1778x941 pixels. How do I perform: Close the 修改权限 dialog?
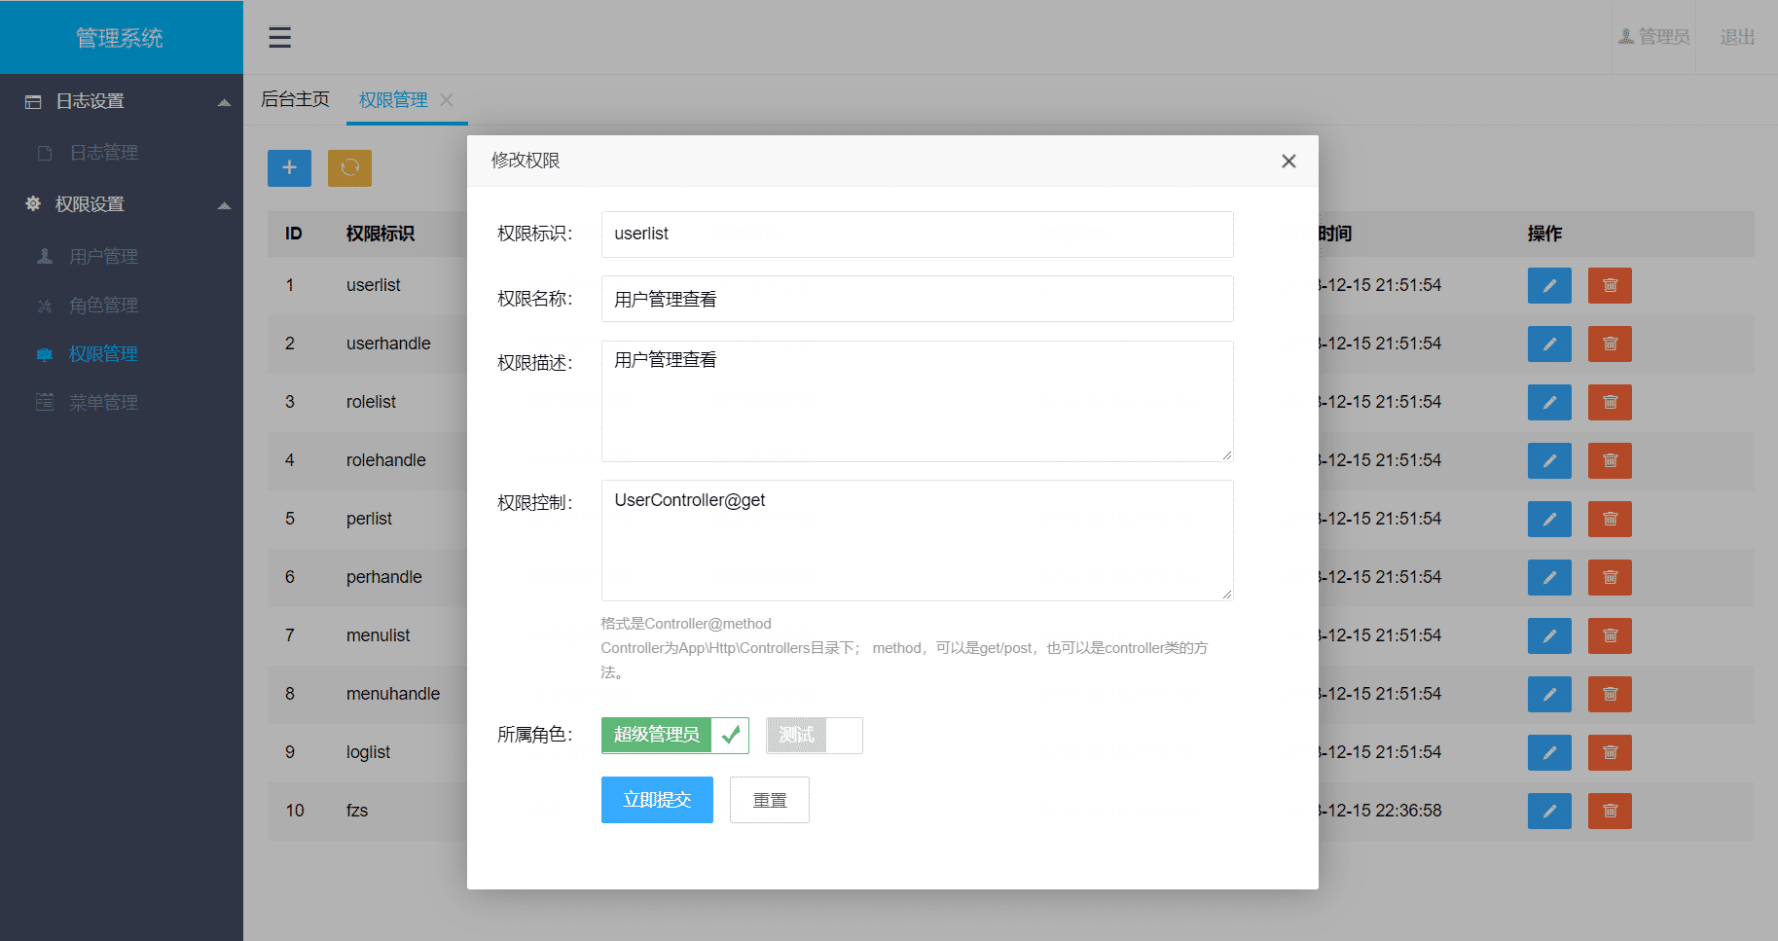[x=1288, y=161]
